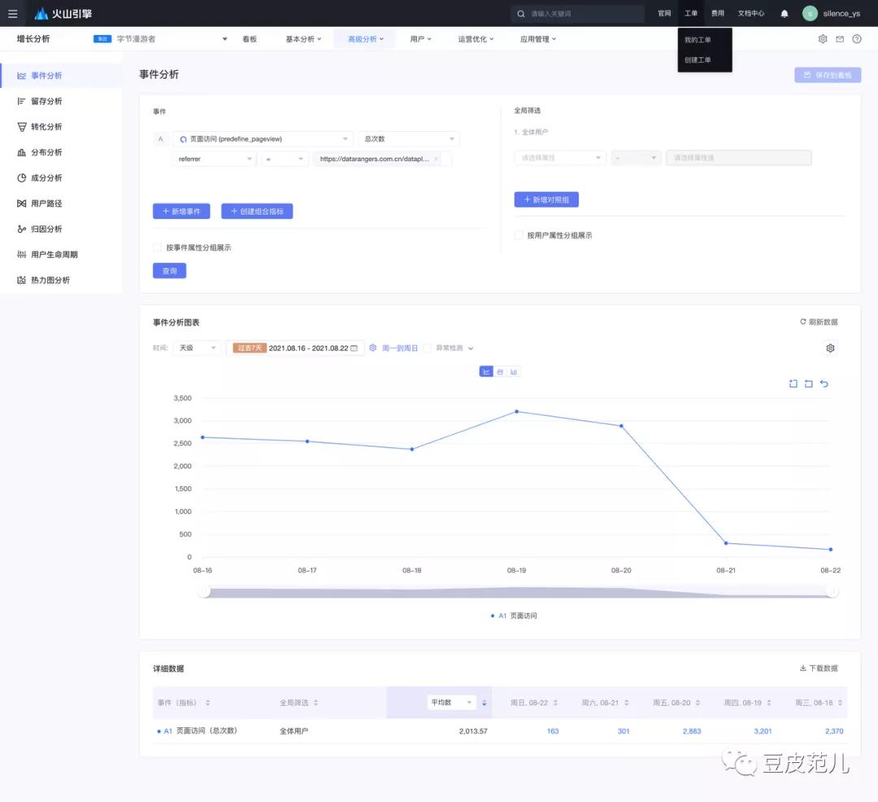The image size is (878, 802).
Task: Switch to bar chart view icon
Action: point(514,372)
